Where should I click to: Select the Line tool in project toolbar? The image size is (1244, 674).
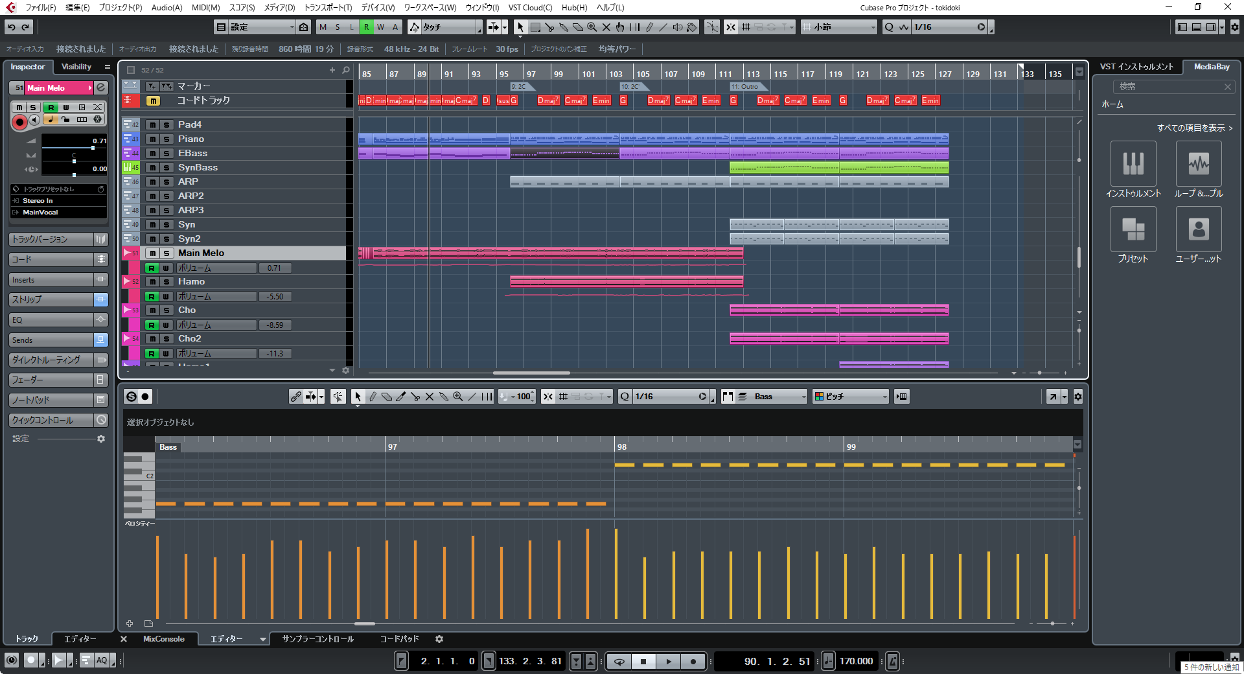663,27
